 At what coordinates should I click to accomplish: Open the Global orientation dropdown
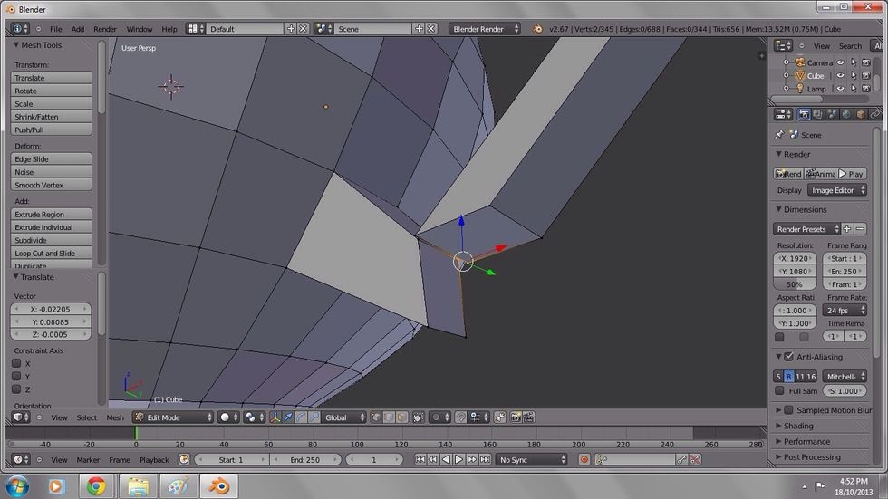pos(344,417)
